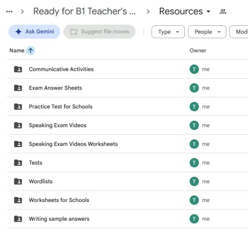Open the People filter dropdown
The width and height of the screenshot is (248, 245).
[207, 32]
